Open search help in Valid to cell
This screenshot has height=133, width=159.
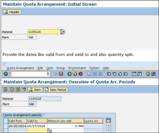coord(50,131)
